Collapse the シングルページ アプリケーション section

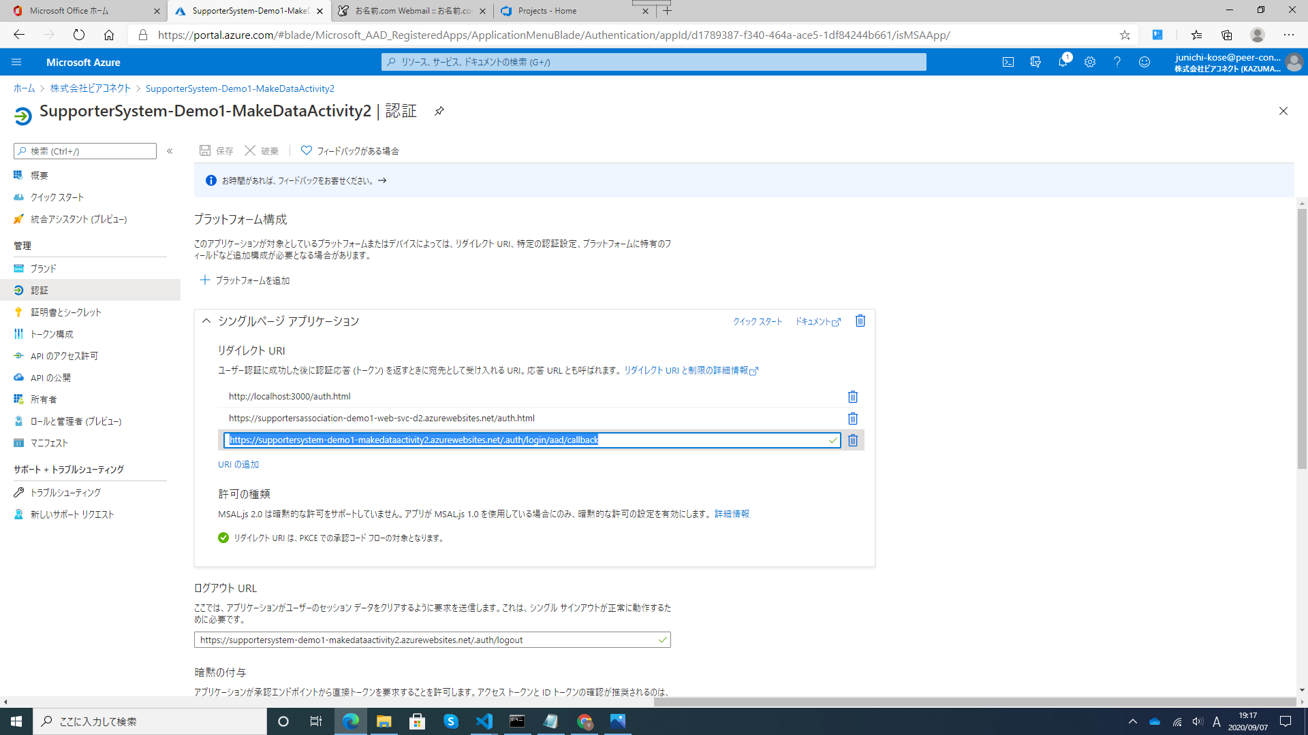pyautogui.click(x=206, y=321)
